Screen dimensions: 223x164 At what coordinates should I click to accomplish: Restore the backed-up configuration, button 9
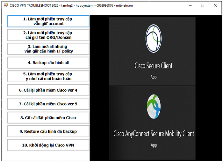click(48, 131)
